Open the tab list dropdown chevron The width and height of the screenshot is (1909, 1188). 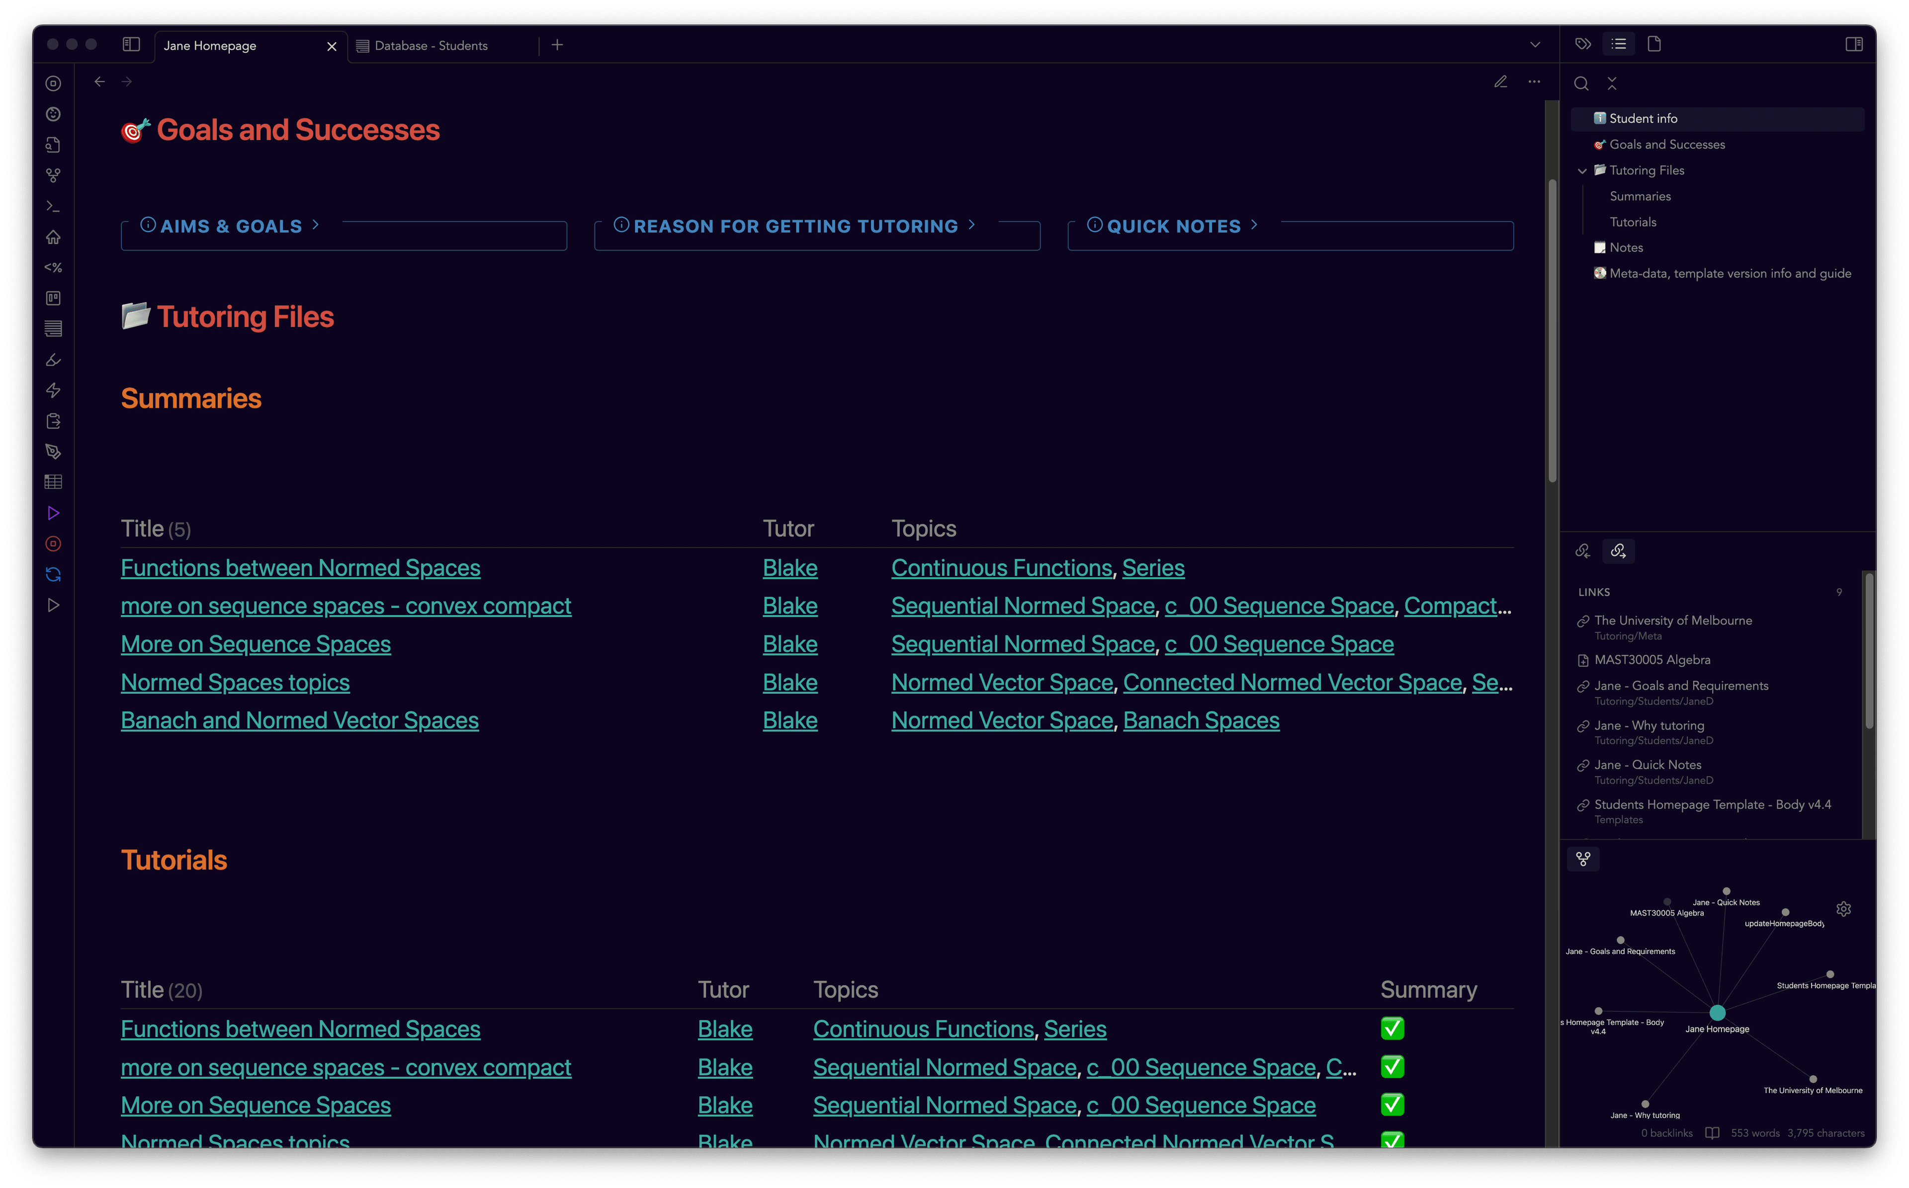pyautogui.click(x=1535, y=45)
